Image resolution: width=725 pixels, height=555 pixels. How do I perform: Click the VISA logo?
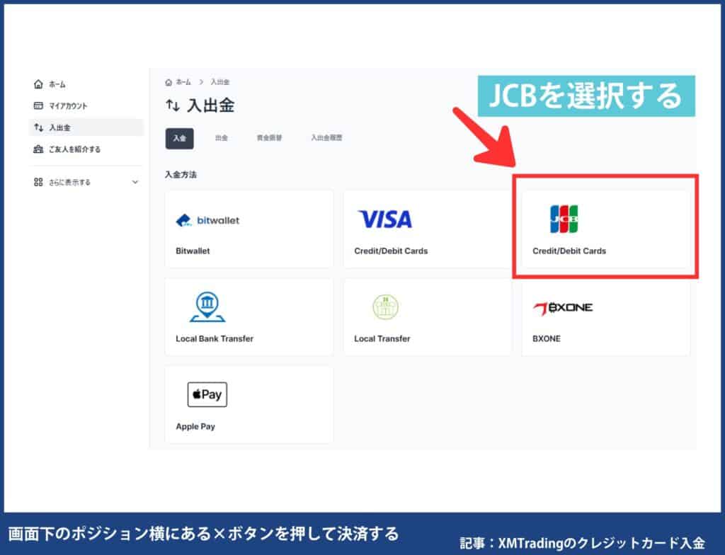click(x=384, y=219)
